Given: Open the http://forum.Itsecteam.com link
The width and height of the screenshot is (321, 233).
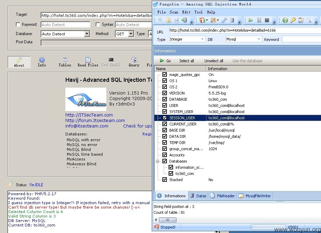Looking at the screenshot, I should (x=95, y=121).
